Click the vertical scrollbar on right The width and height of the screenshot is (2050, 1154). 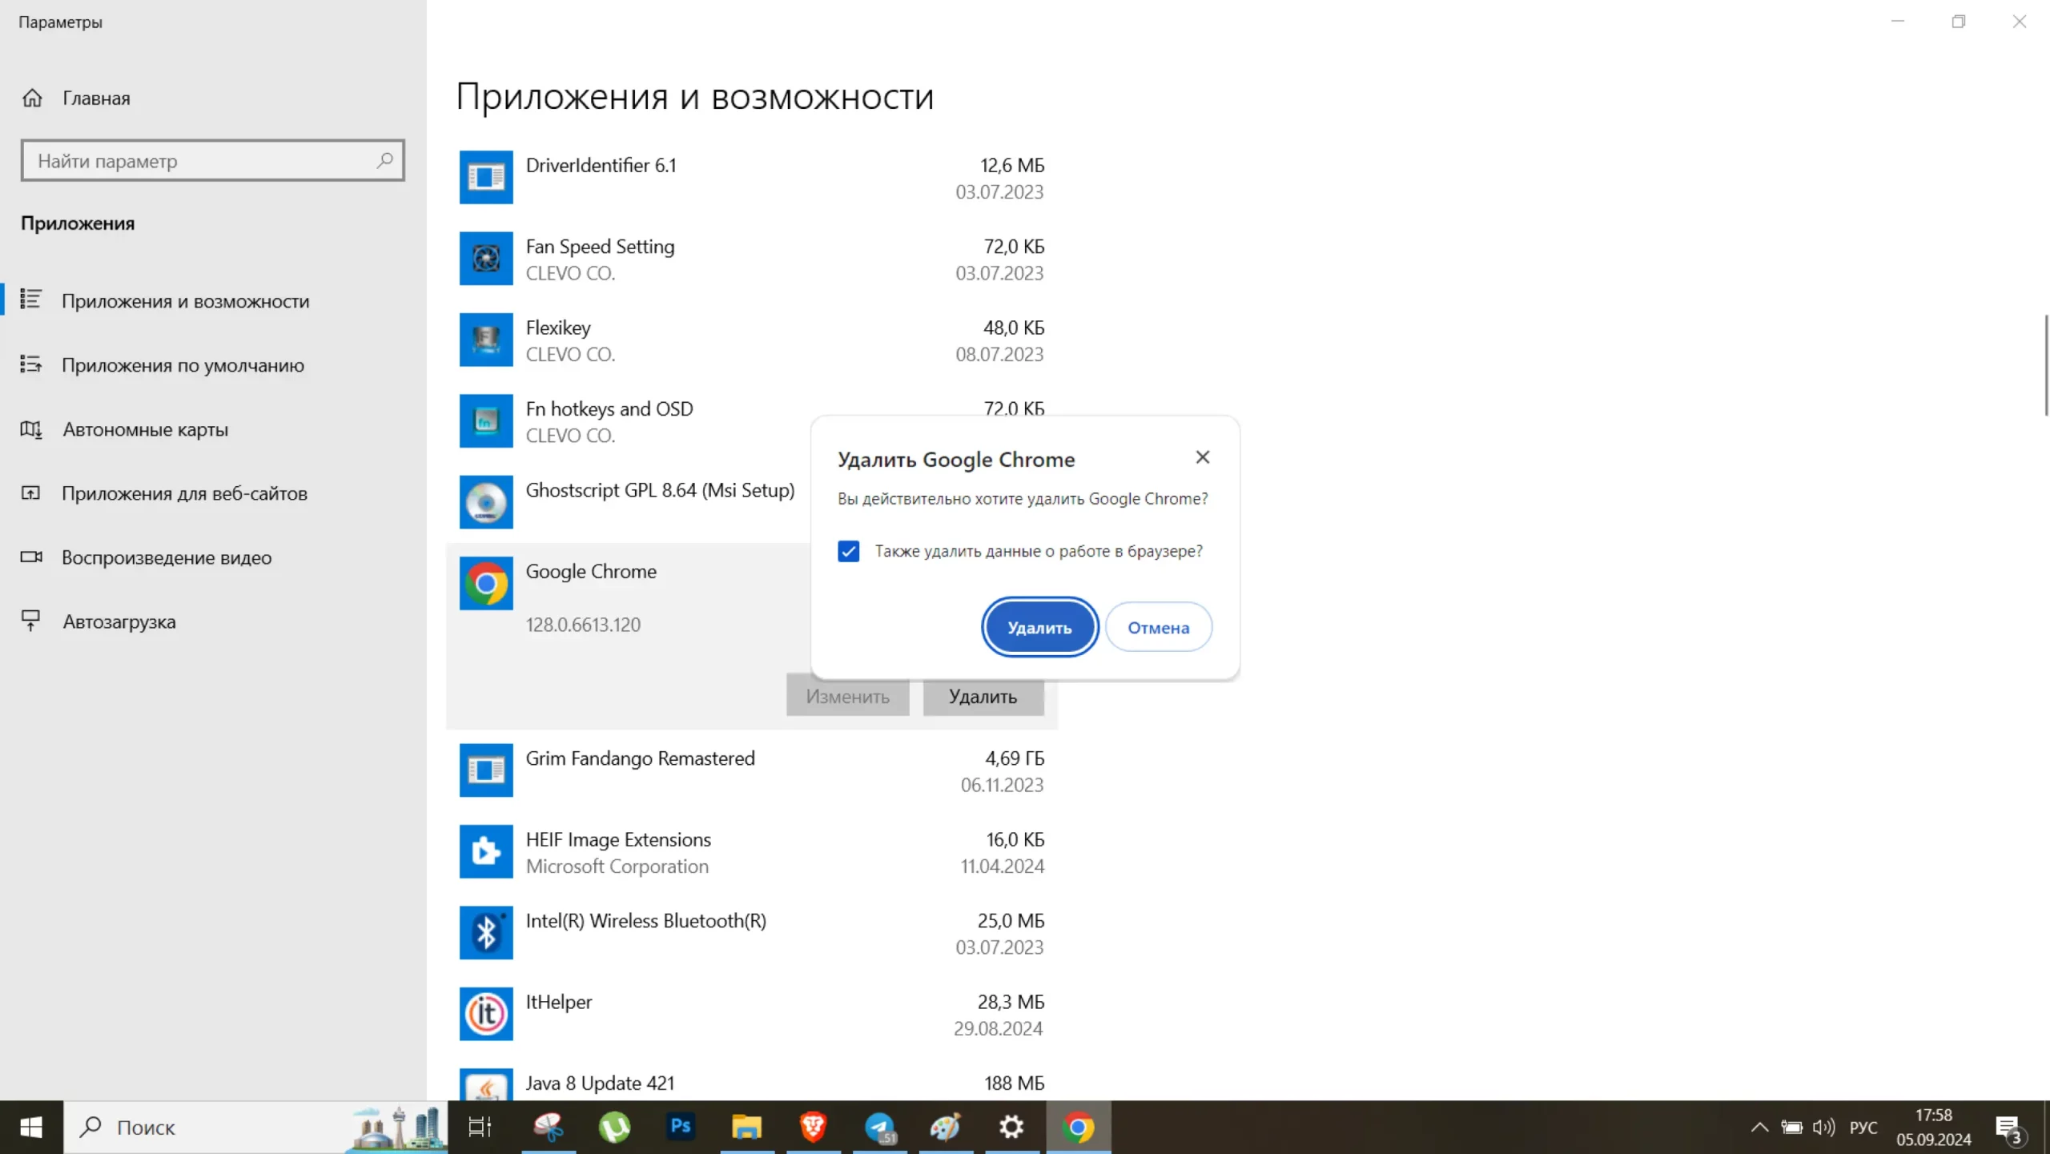coord(2045,365)
